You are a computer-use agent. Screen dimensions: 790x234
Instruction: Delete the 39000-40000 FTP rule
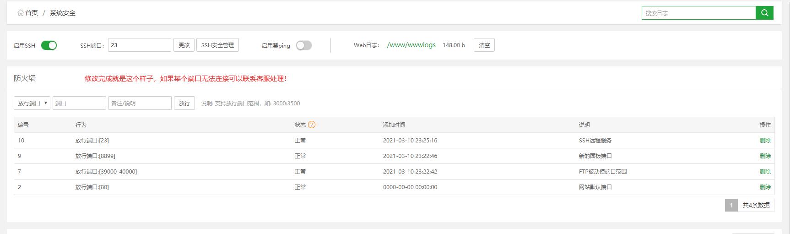click(765, 172)
